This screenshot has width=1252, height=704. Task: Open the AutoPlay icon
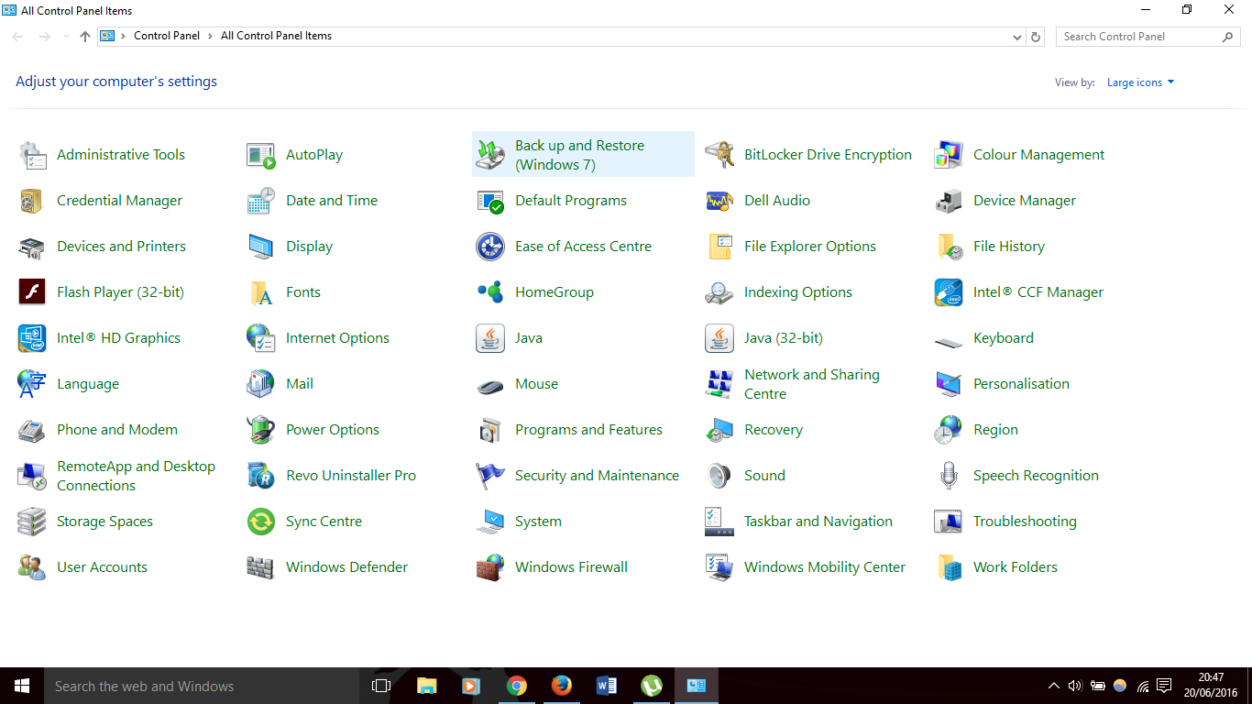click(261, 155)
